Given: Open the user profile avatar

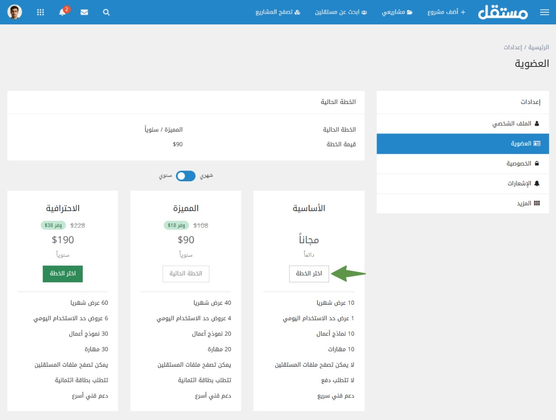Looking at the screenshot, I should click(x=15, y=12).
